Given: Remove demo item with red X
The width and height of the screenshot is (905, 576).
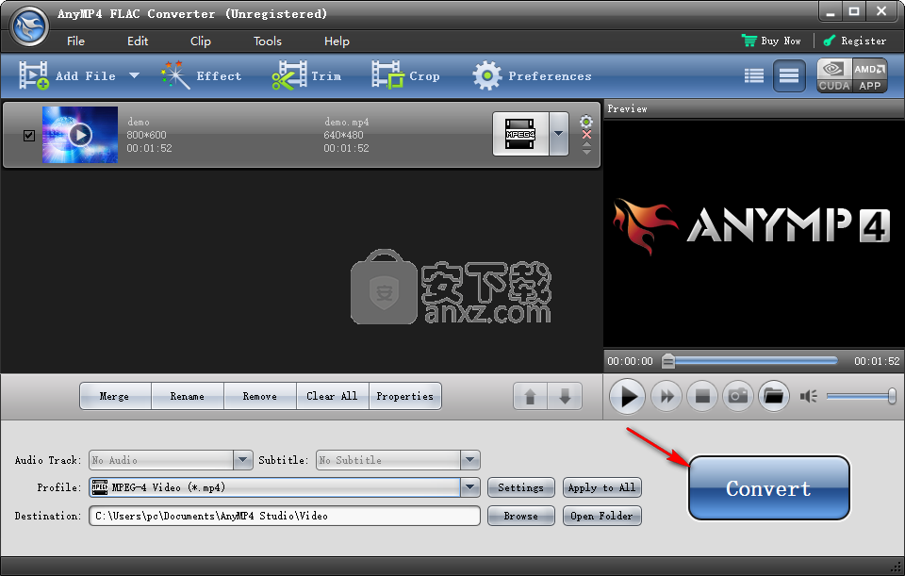Looking at the screenshot, I should 586,135.
